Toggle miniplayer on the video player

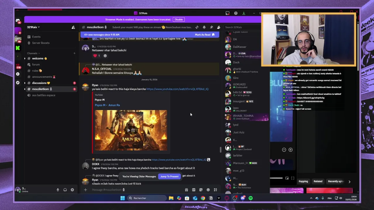[287, 178]
